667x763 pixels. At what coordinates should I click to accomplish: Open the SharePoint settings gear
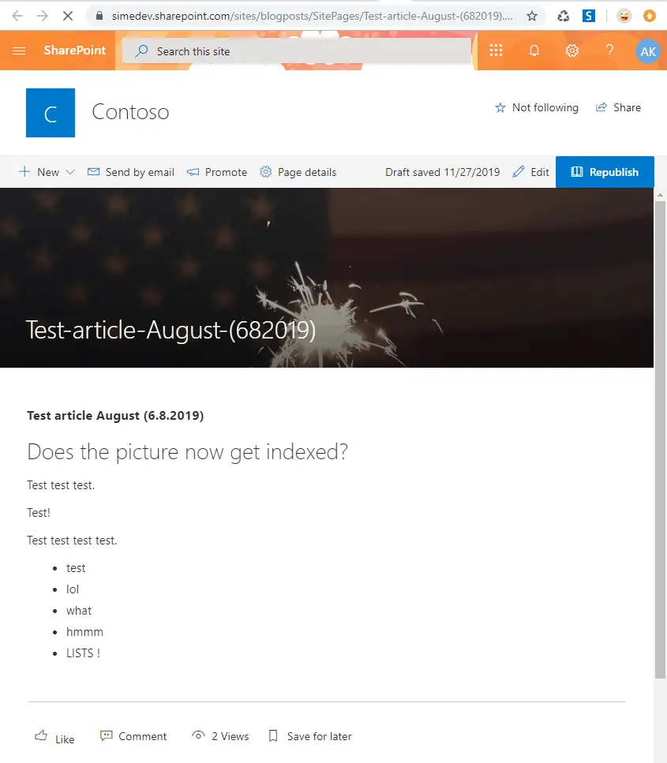572,51
